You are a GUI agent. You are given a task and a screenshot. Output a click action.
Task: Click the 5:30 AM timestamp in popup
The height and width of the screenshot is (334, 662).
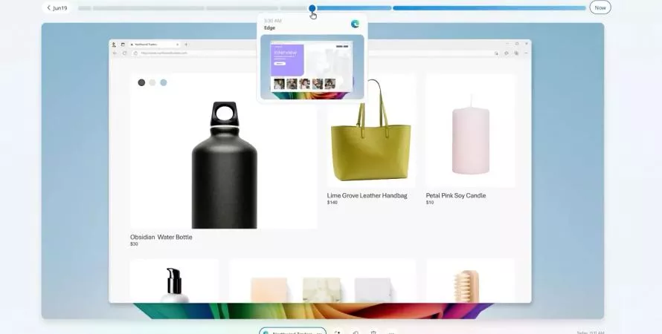click(x=273, y=21)
